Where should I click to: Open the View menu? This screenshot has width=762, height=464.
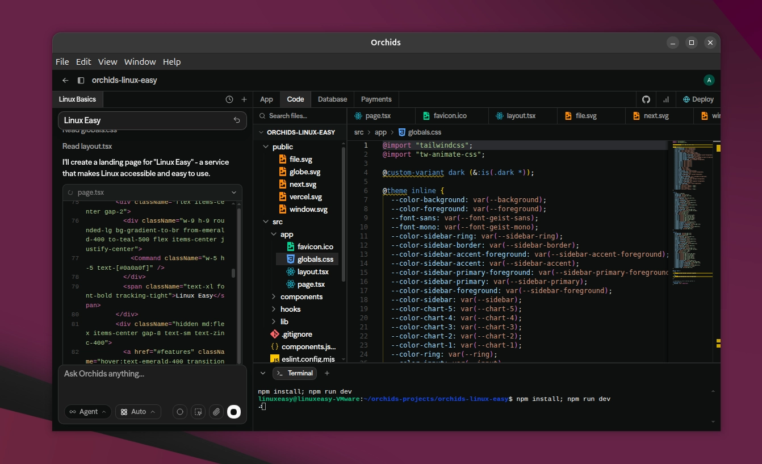pos(107,62)
